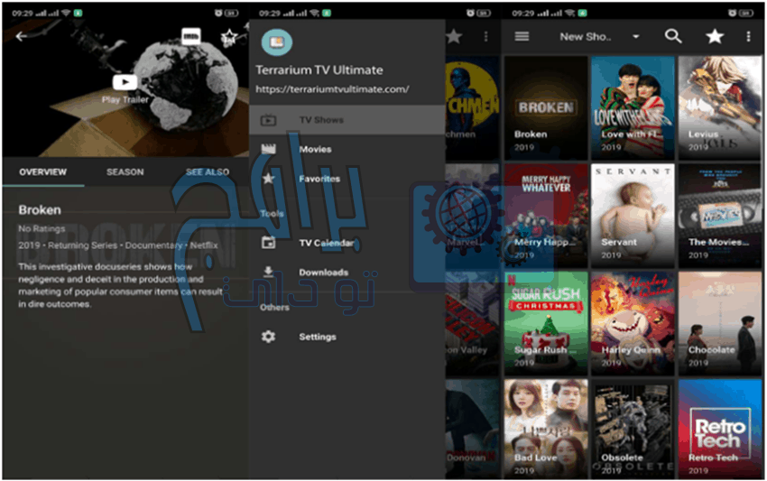Select Movies from the side drawer
The width and height of the screenshot is (767, 481).
tap(315, 148)
